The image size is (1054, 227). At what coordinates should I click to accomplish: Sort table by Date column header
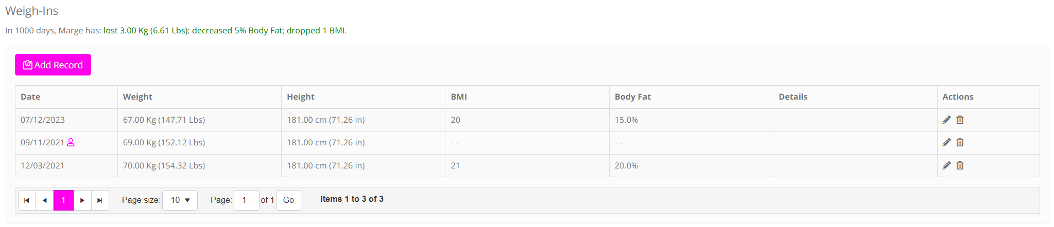pyautogui.click(x=30, y=97)
